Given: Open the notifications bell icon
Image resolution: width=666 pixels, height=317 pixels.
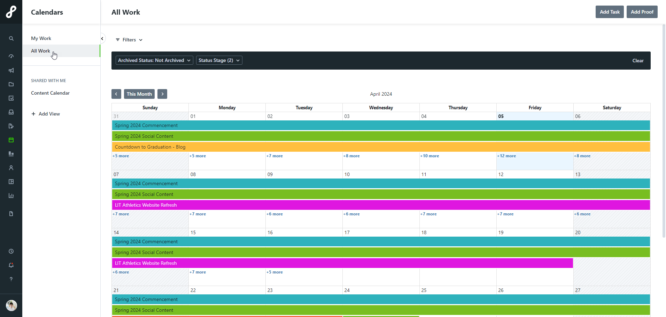Looking at the screenshot, I should [x=11, y=265].
